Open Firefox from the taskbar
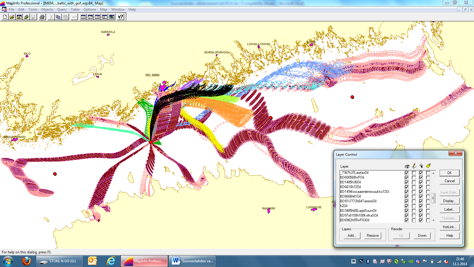 click(26, 261)
